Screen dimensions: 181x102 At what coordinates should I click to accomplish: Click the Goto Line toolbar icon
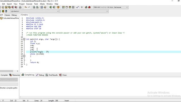tap(45, 7)
